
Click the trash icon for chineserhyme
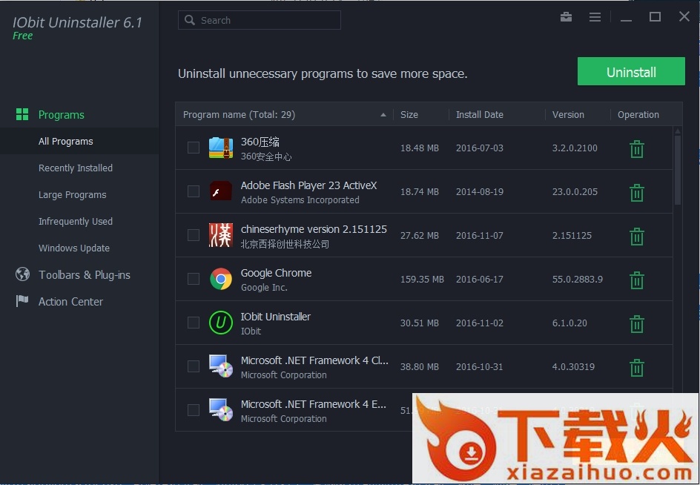coord(637,237)
